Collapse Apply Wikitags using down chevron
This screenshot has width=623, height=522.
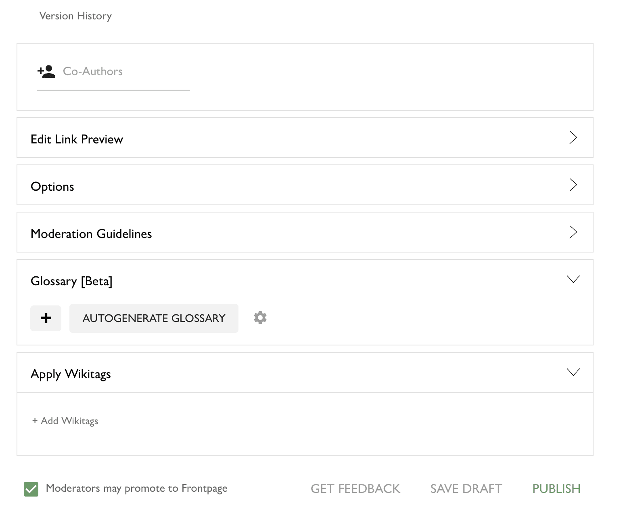(573, 372)
